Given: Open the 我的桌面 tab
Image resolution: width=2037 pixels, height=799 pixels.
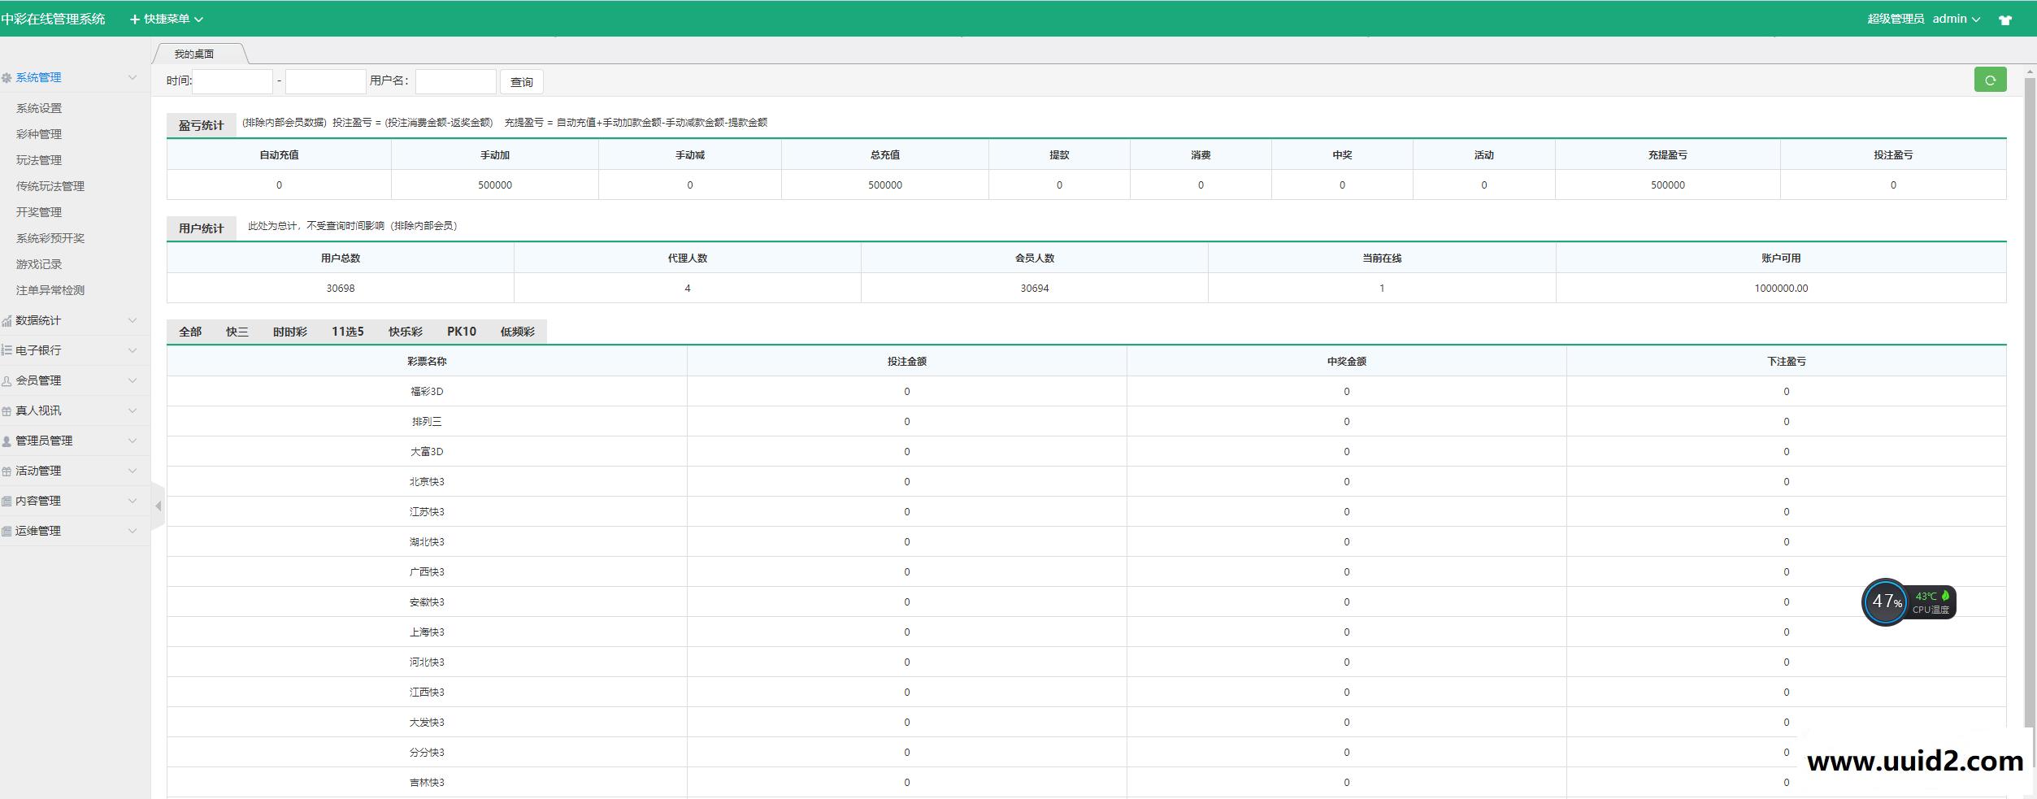Looking at the screenshot, I should (x=194, y=54).
